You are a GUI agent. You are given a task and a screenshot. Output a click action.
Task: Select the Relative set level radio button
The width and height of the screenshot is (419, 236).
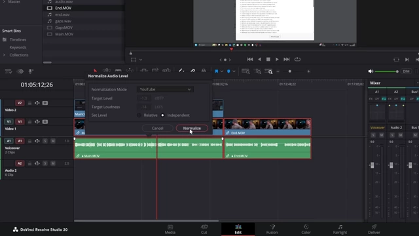(x=139, y=115)
